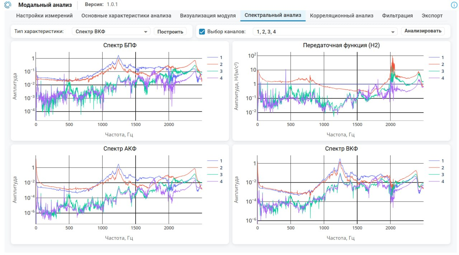
Task: Open the 'Основные характеристики анализа' tab
Action: (126, 16)
